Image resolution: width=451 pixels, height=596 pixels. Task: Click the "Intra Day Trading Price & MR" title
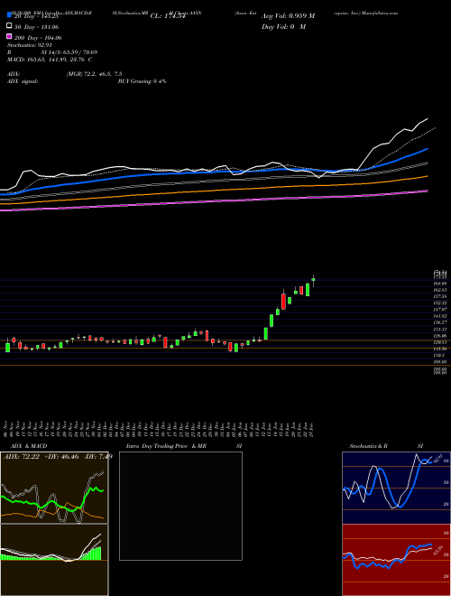pyautogui.click(x=166, y=446)
